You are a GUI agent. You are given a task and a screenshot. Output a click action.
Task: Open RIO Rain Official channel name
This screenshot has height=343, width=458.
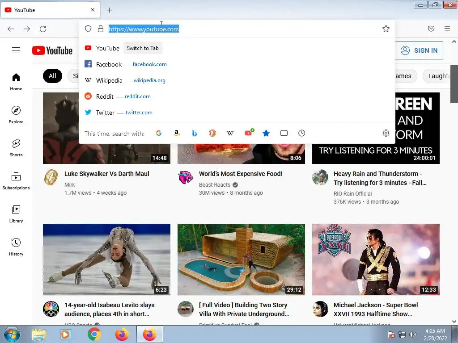(352, 194)
